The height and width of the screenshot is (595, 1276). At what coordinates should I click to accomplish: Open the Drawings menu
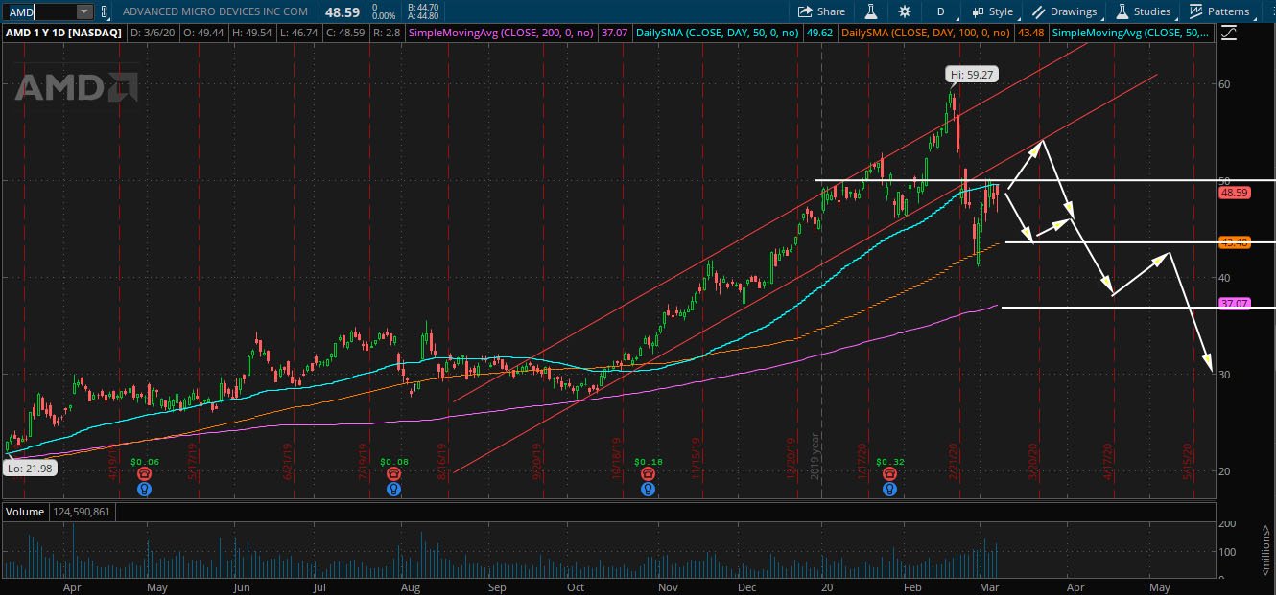[1065, 11]
